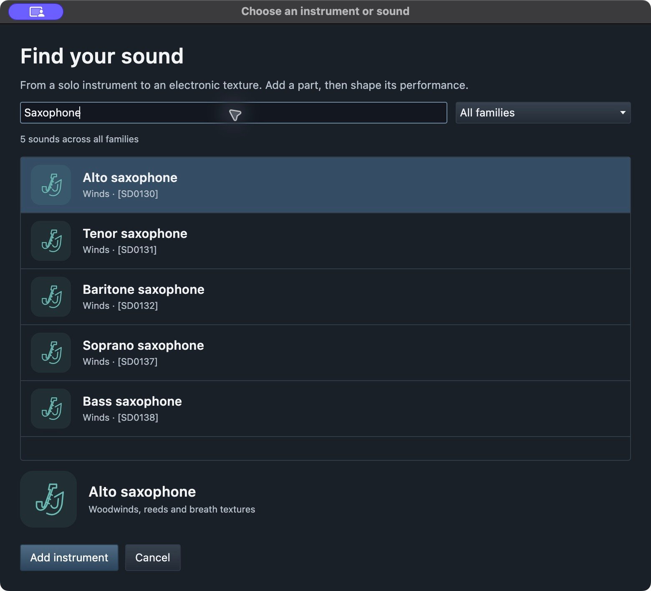The width and height of the screenshot is (651, 591).
Task: Select Alto saxophone title in the list
Action: [x=130, y=178]
